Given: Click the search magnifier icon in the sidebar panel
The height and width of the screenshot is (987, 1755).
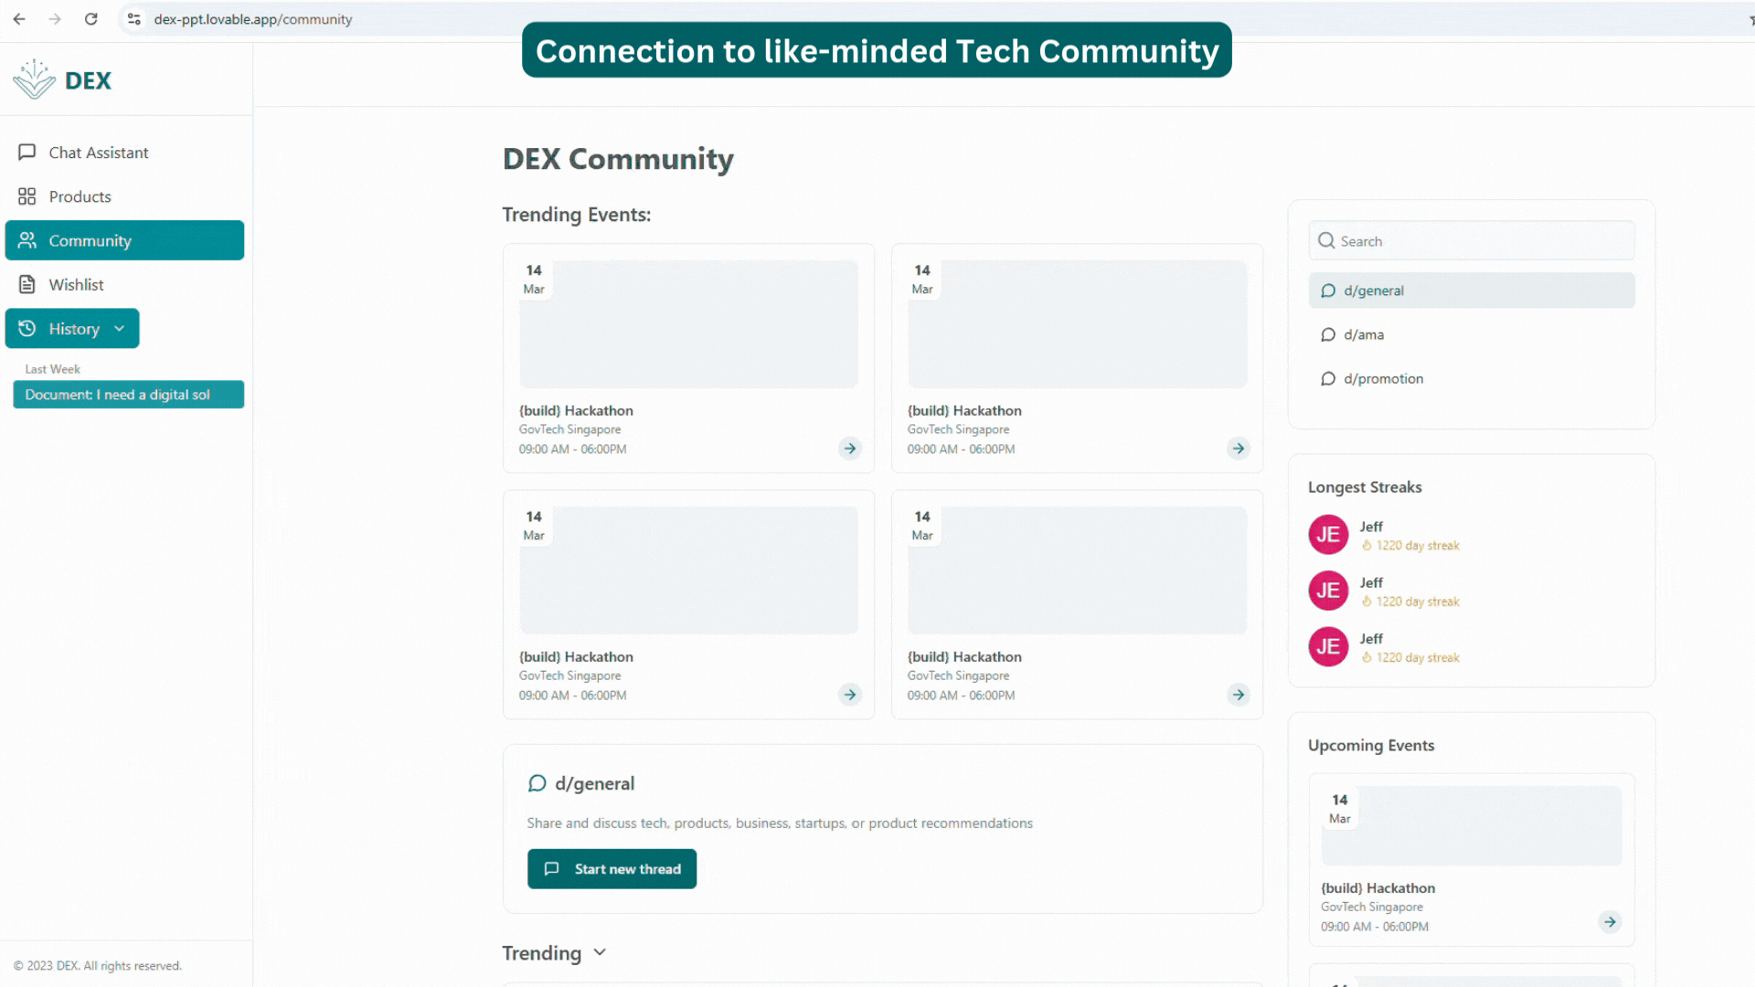Looking at the screenshot, I should pyautogui.click(x=1326, y=240).
